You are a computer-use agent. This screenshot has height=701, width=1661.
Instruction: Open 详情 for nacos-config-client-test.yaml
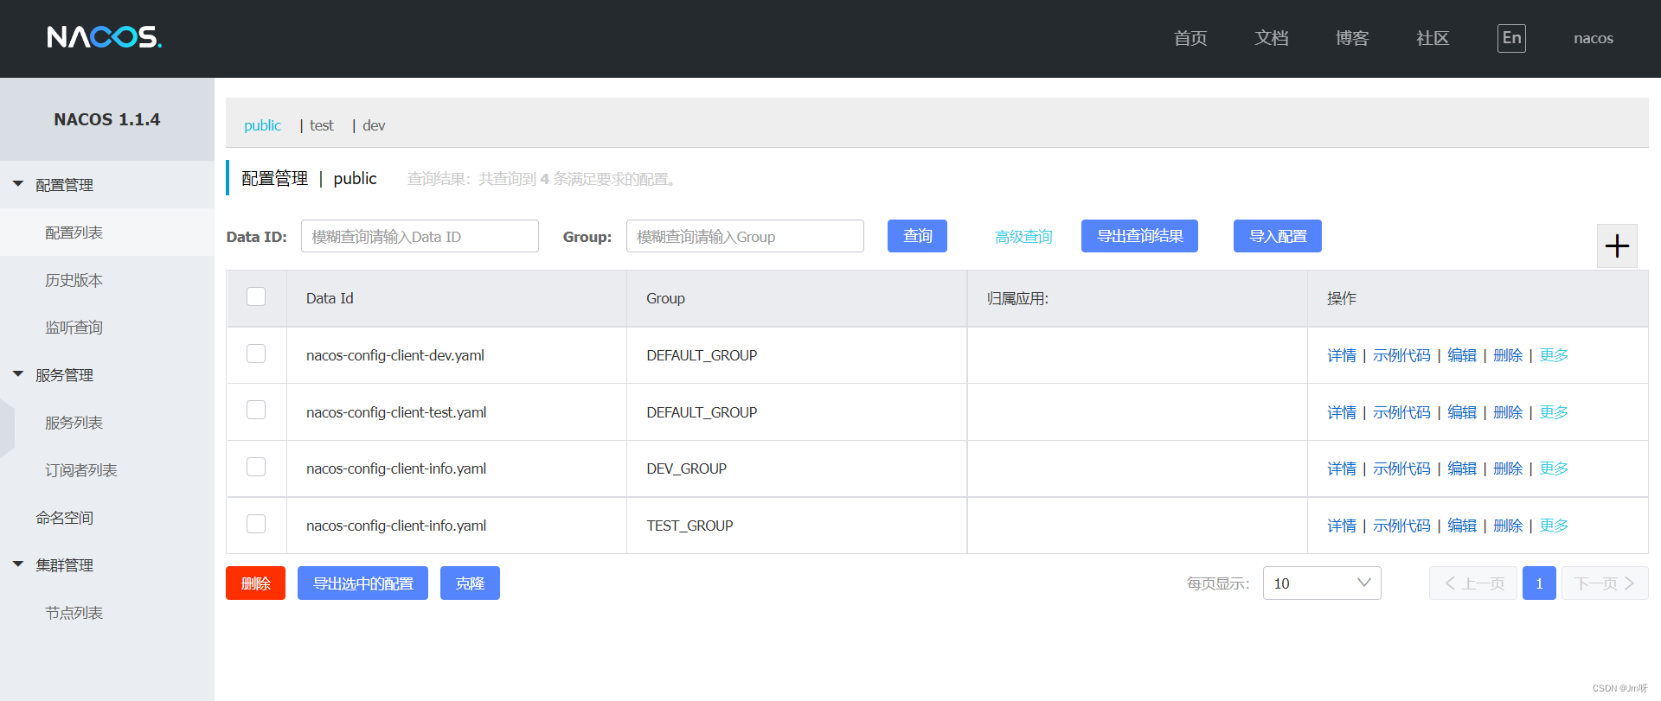[1342, 412]
